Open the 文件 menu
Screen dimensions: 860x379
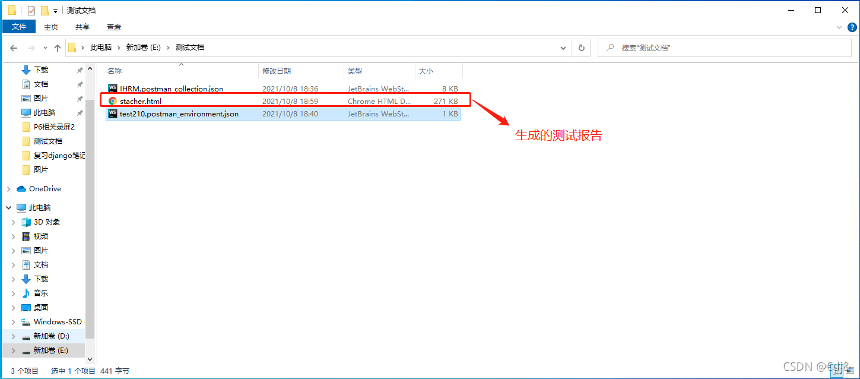pyautogui.click(x=19, y=27)
